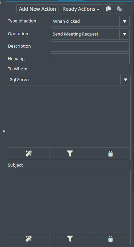This screenshot has width=134, height=247.
Task: Click the Description input field
Action: point(90,46)
